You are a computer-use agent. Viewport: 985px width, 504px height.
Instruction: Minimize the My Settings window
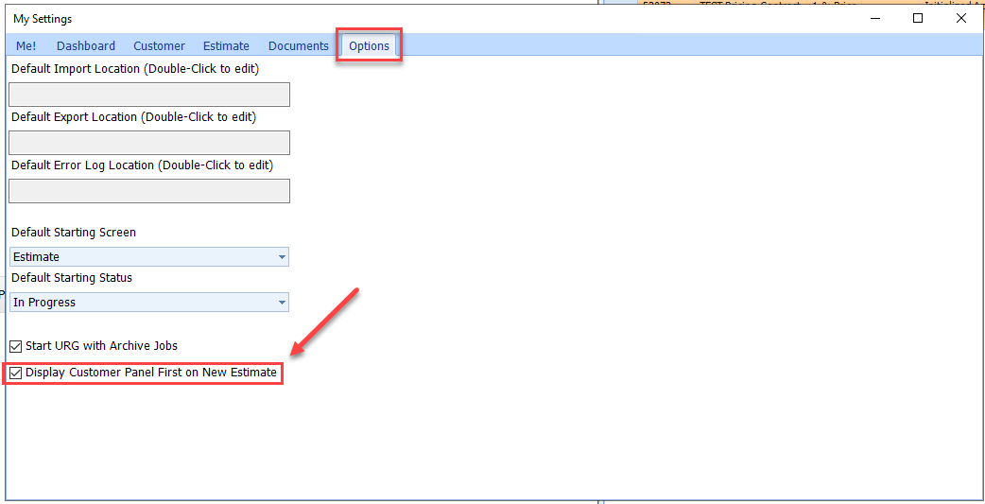[x=875, y=18]
